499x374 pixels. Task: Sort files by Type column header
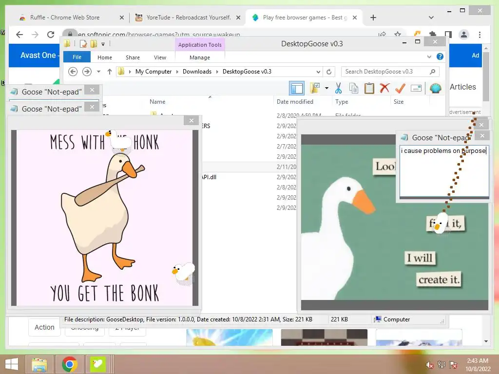342,102
